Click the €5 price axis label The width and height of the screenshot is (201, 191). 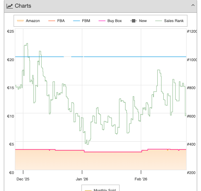tap(11, 144)
